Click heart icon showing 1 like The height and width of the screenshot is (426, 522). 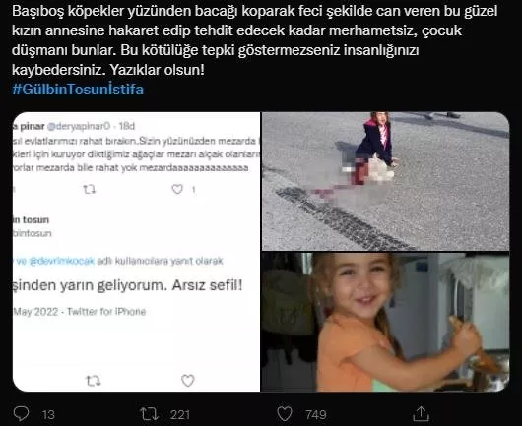177,189
